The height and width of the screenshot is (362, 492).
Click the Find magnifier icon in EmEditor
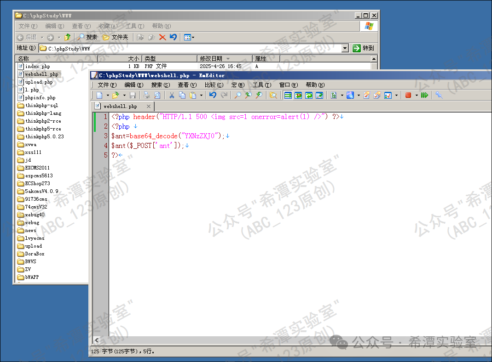click(x=238, y=95)
